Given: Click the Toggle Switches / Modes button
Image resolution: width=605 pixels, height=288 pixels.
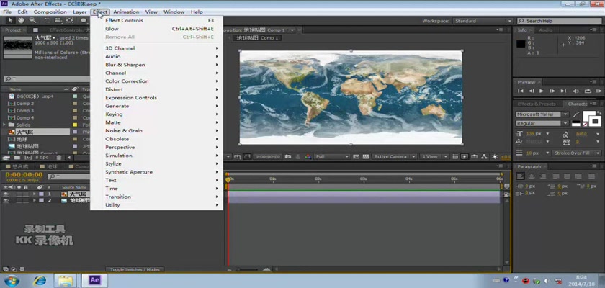Looking at the screenshot, I should [135, 269].
